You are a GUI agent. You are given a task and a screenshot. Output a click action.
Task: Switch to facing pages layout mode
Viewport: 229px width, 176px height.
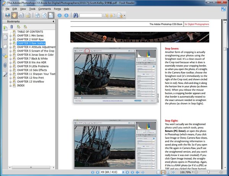168,173
